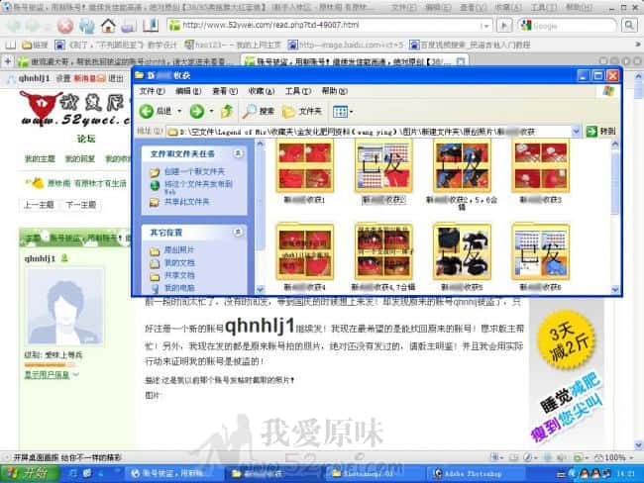644x483 pixels.
Task: Click the browser home icon
Action: point(108,26)
